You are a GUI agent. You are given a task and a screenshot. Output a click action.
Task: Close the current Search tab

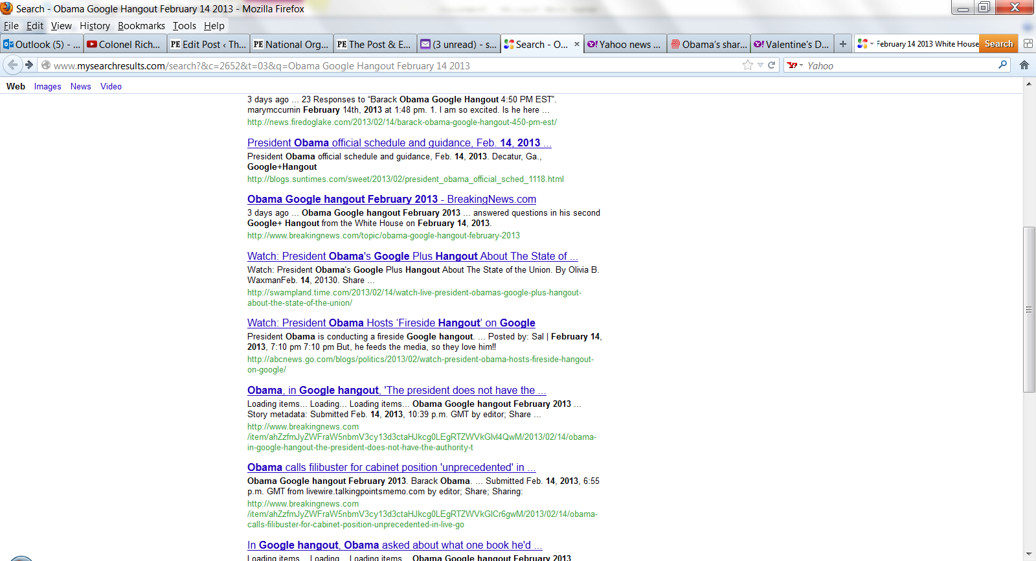pos(577,44)
